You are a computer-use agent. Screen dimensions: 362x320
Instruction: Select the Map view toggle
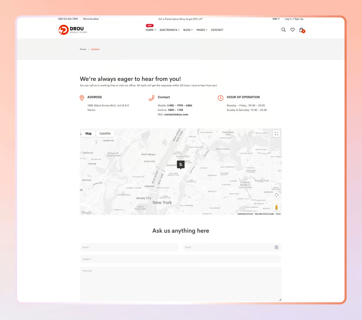click(88, 133)
